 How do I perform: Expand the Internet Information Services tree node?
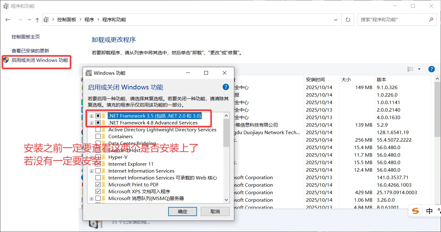pos(91,171)
